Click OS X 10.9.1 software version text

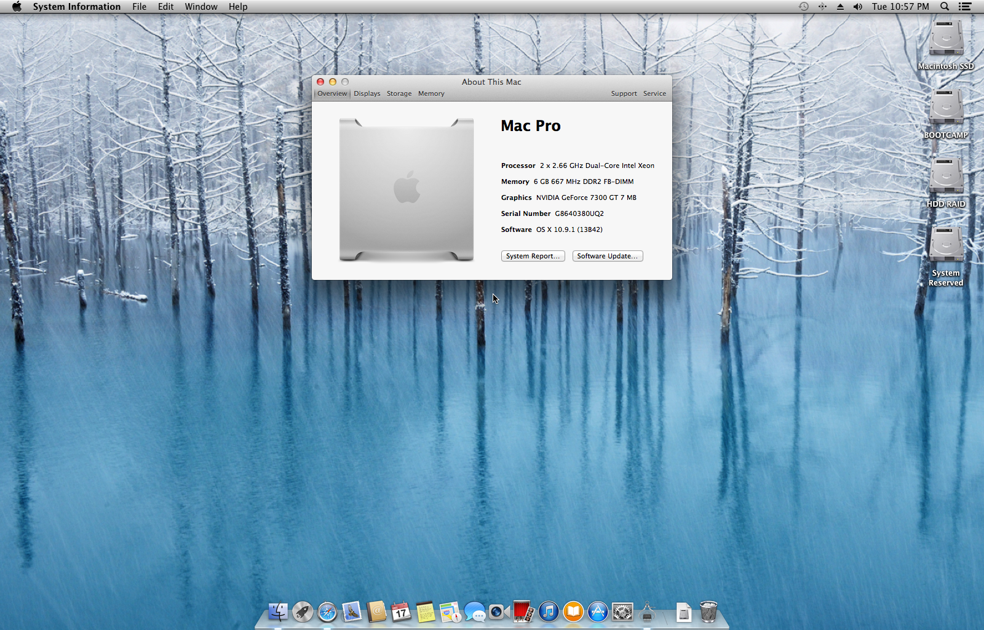(x=569, y=229)
